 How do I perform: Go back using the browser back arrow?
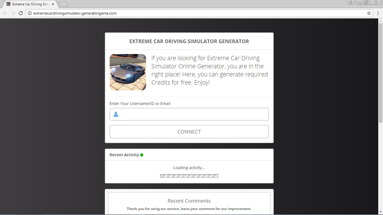point(5,13)
